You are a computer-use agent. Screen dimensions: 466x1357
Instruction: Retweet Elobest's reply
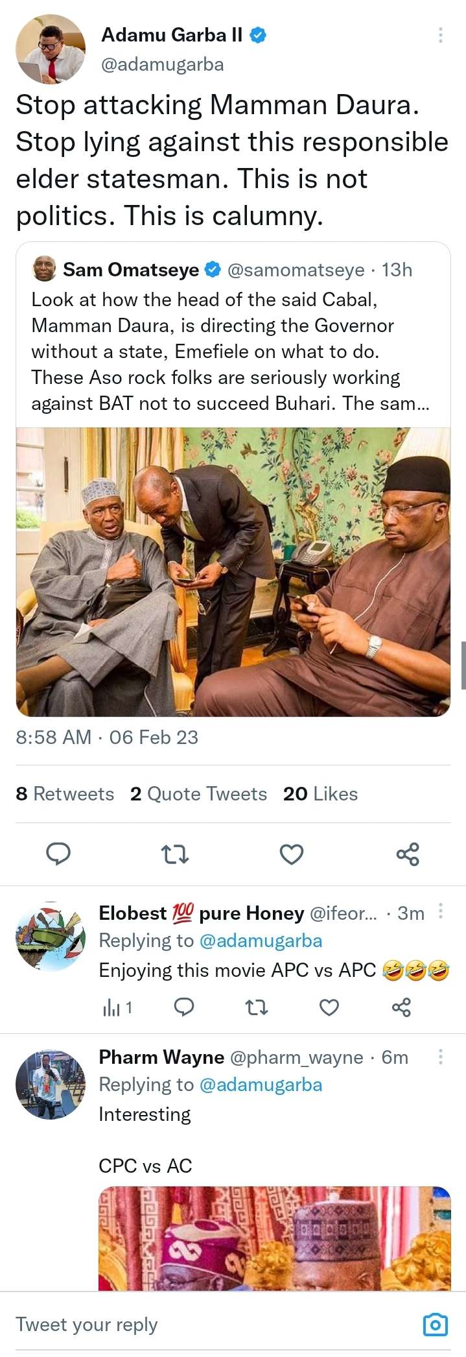257,1007
